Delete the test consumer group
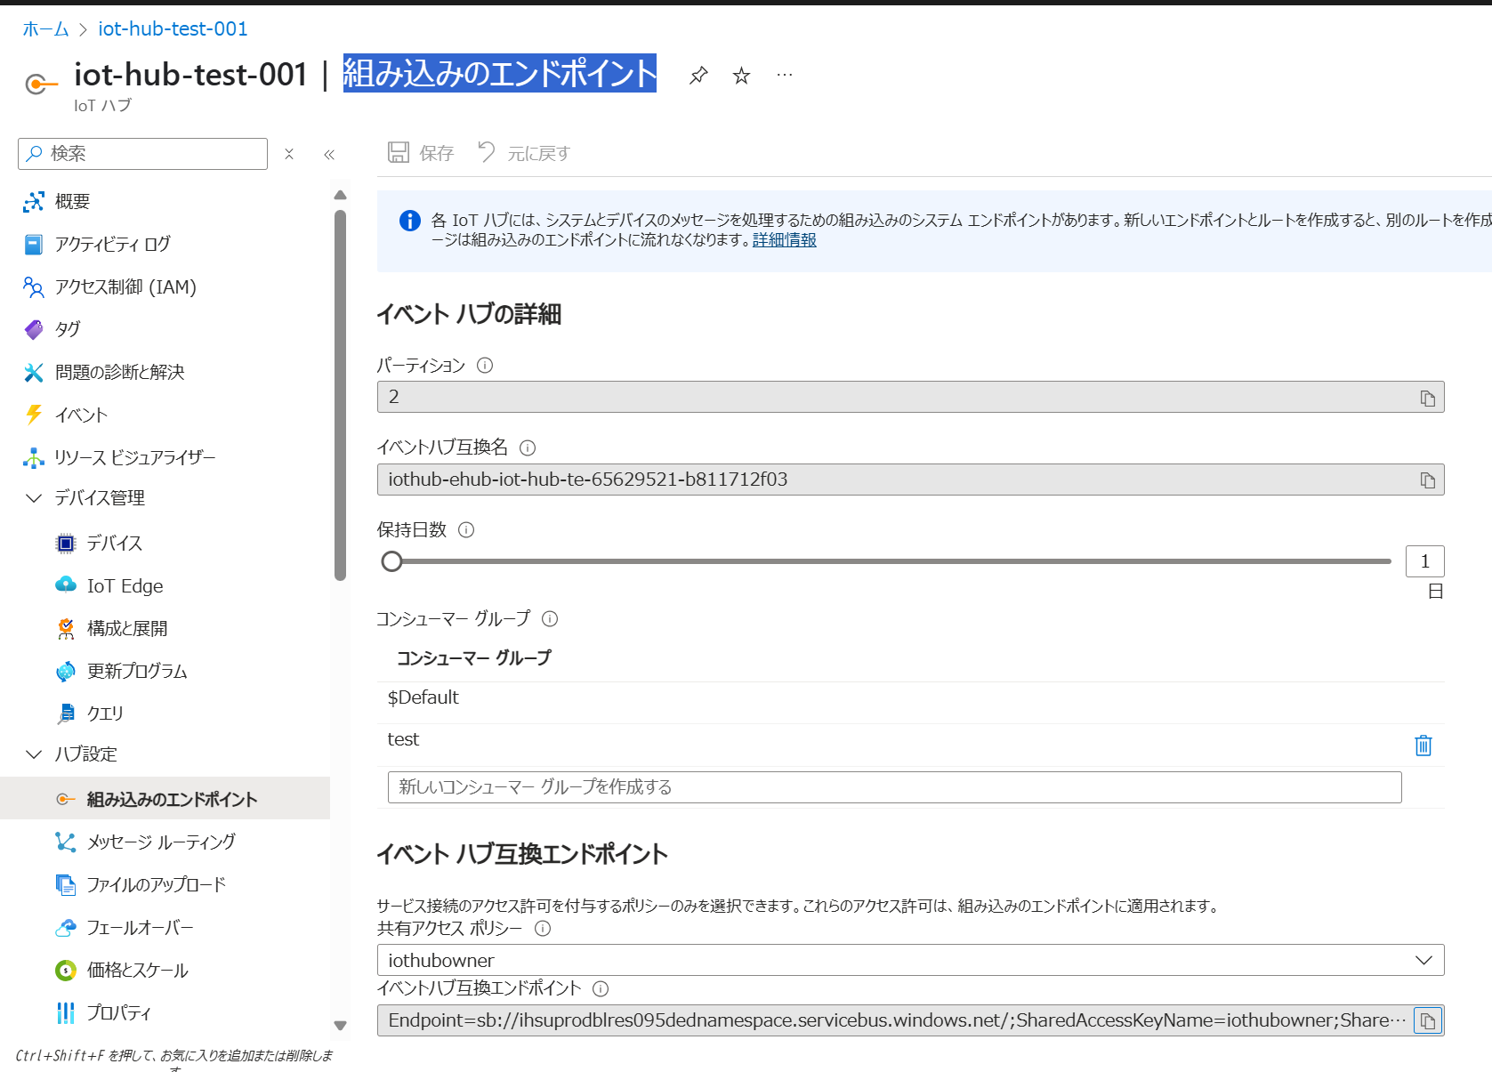1492x1072 pixels. pyautogui.click(x=1423, y=746)
